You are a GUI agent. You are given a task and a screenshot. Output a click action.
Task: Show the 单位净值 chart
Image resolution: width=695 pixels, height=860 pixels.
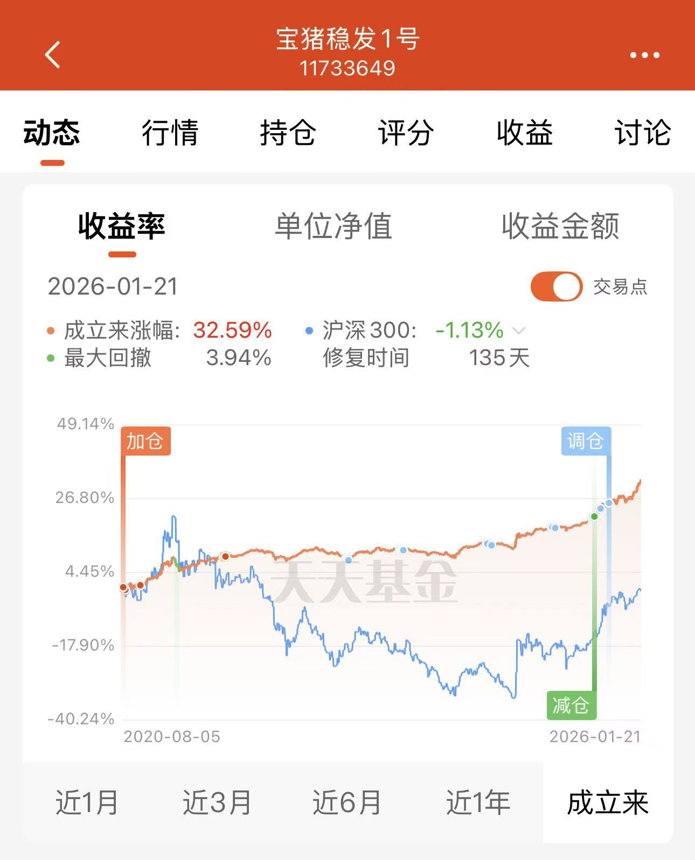pyautogui.click(x=333, y=226)
